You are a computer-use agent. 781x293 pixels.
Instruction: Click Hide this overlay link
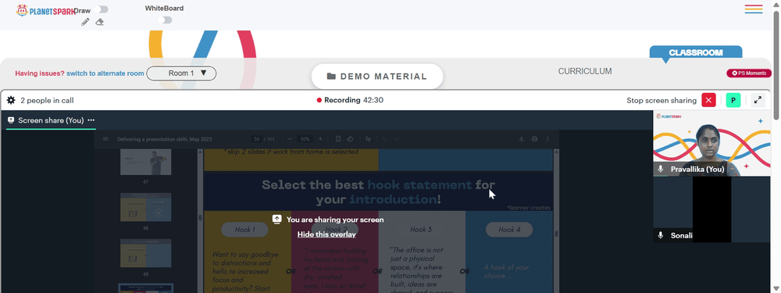point(326,234)
